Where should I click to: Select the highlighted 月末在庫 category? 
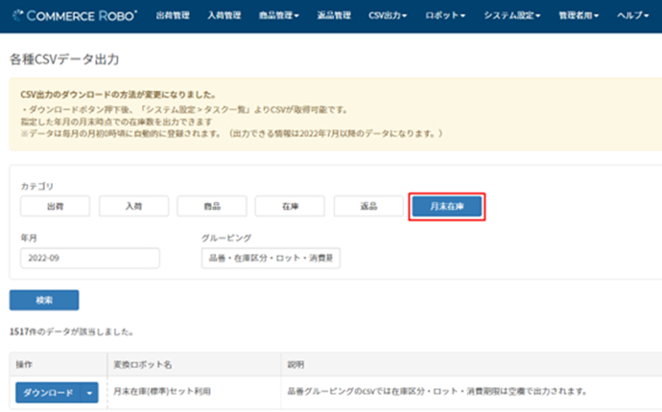447,206
